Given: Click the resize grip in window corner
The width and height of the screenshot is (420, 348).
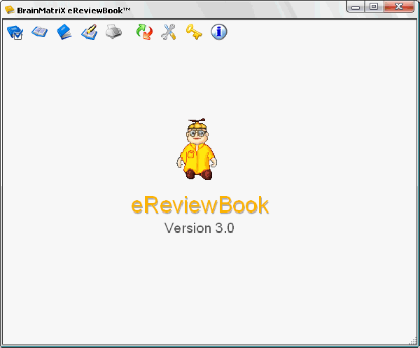Looking at the screenshot, I should (x=414, y=342).
